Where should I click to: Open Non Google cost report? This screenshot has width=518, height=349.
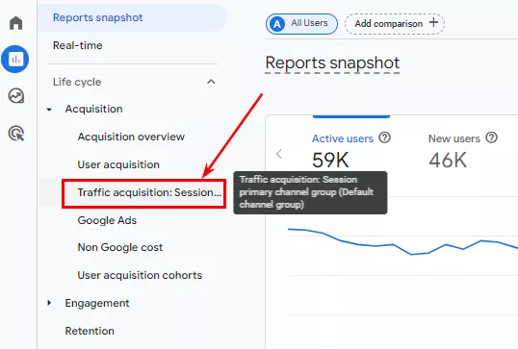click(120, 247)
